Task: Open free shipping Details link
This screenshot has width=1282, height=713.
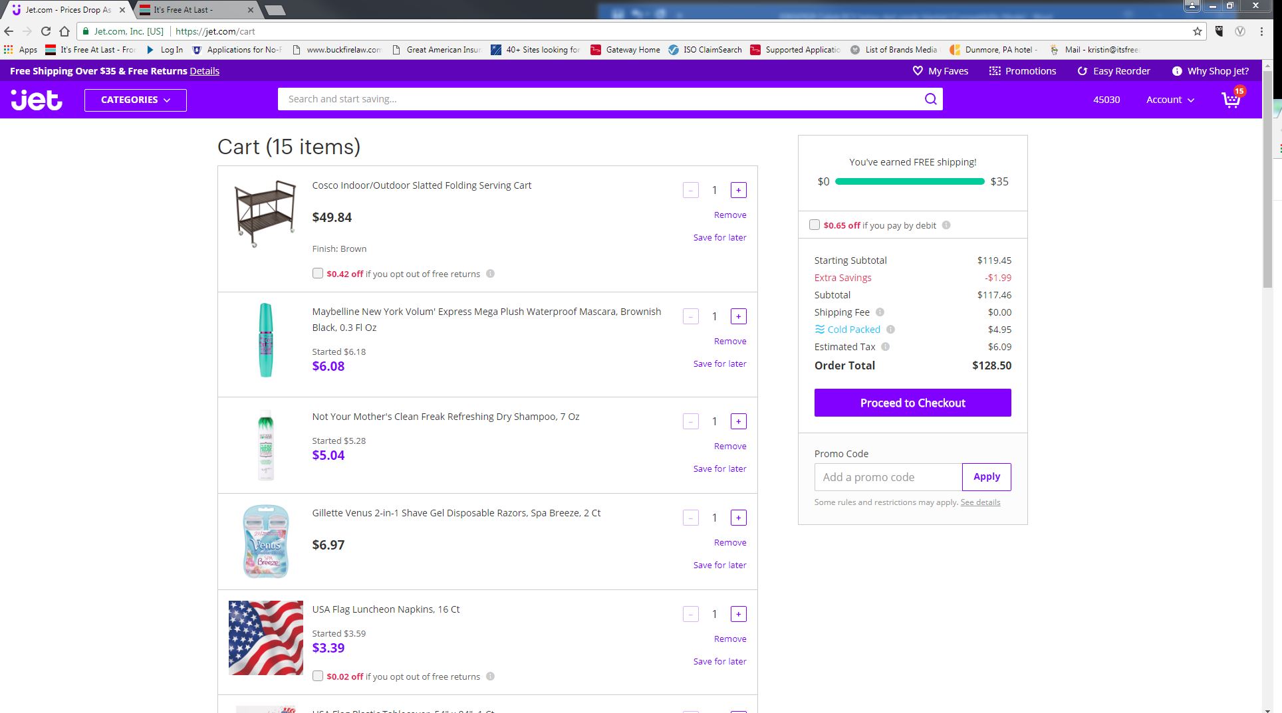Action: click(x=204, y=71)
